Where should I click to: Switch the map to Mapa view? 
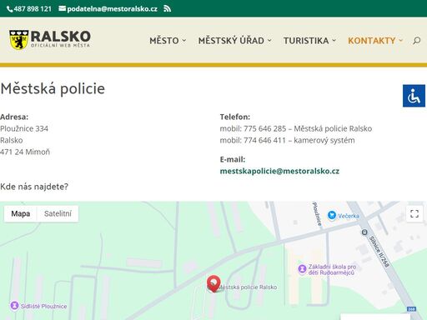click(x=21, y=213)
